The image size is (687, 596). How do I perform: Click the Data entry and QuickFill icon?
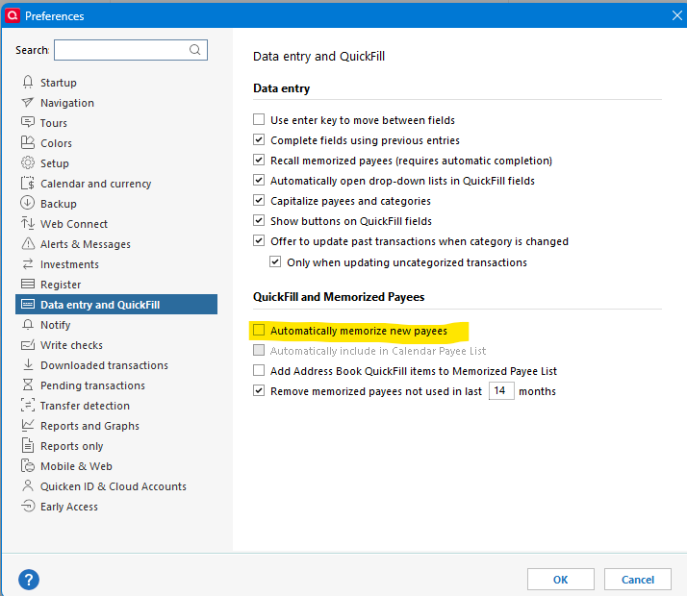point(28,304)
